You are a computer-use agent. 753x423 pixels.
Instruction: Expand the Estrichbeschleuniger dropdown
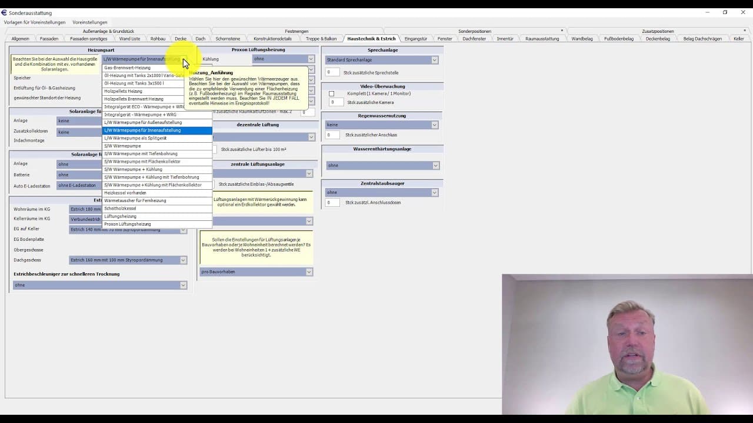tap(183, 286)
